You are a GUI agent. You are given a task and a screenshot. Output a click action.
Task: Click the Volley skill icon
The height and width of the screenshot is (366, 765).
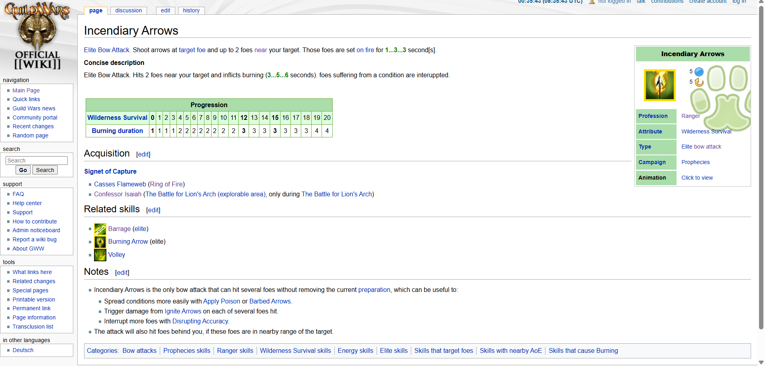100,255
